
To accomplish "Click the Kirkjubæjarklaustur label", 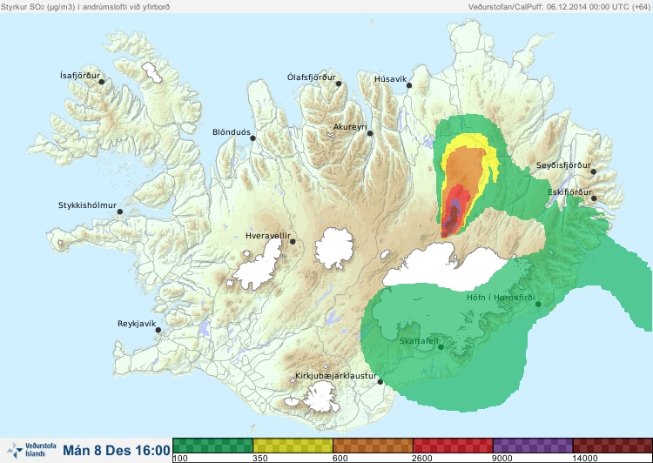I will [x=336, y=376].
